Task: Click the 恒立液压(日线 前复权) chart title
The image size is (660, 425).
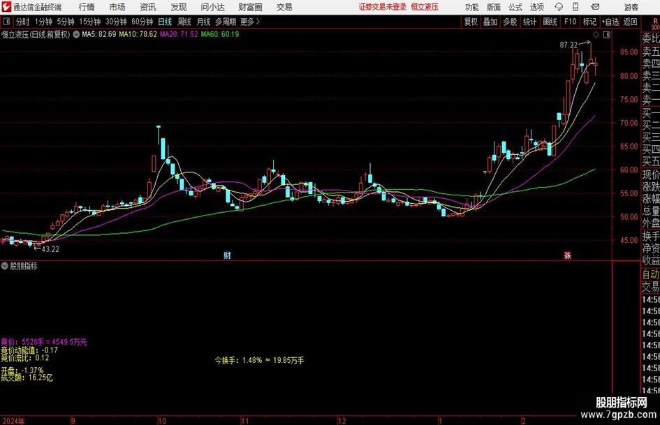Action: pyautogui.click(x=36, y=34)
